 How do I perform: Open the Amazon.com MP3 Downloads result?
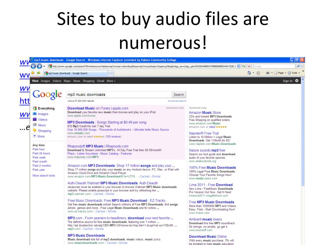(x=121, y=166)
